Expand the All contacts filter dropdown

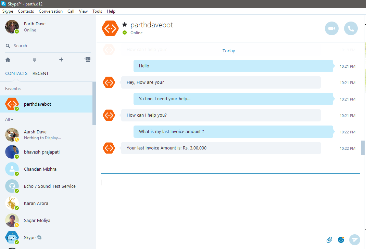point(9,119)
